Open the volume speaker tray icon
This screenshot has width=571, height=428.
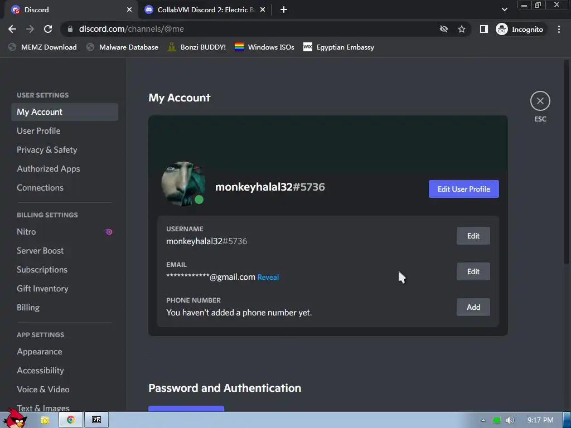click(510, 420)
